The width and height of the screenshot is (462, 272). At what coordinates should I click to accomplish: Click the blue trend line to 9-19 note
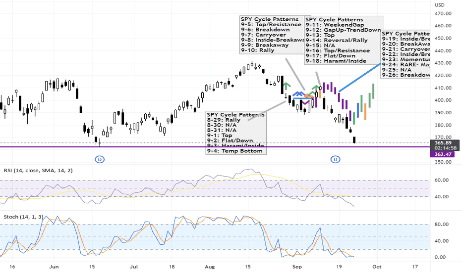coord(360,78)
